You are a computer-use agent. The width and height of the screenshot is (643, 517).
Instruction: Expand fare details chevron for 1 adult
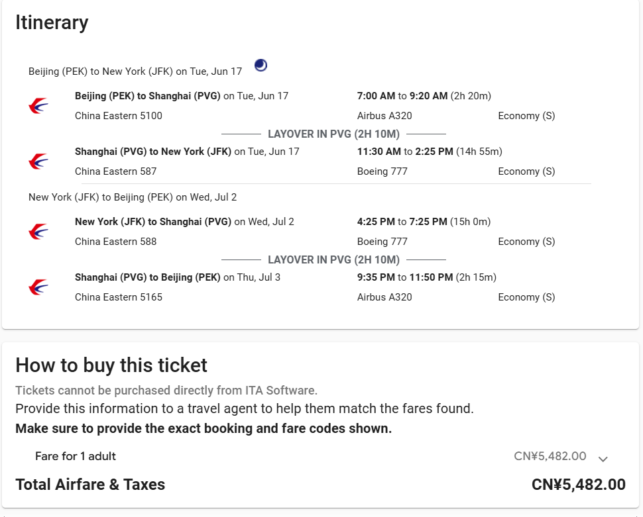pyautogui.click(x=603, y=458)
